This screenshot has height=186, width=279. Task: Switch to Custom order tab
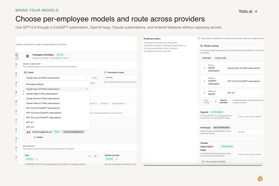tap(220, 58)
